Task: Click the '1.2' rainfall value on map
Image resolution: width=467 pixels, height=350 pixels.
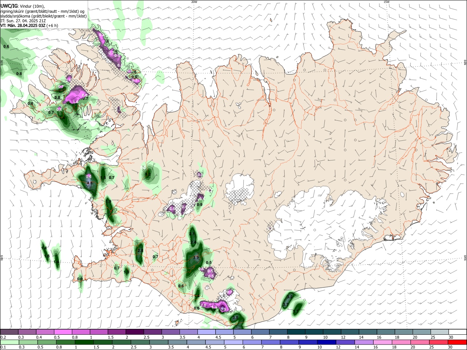Action: (x=148, y=175)
